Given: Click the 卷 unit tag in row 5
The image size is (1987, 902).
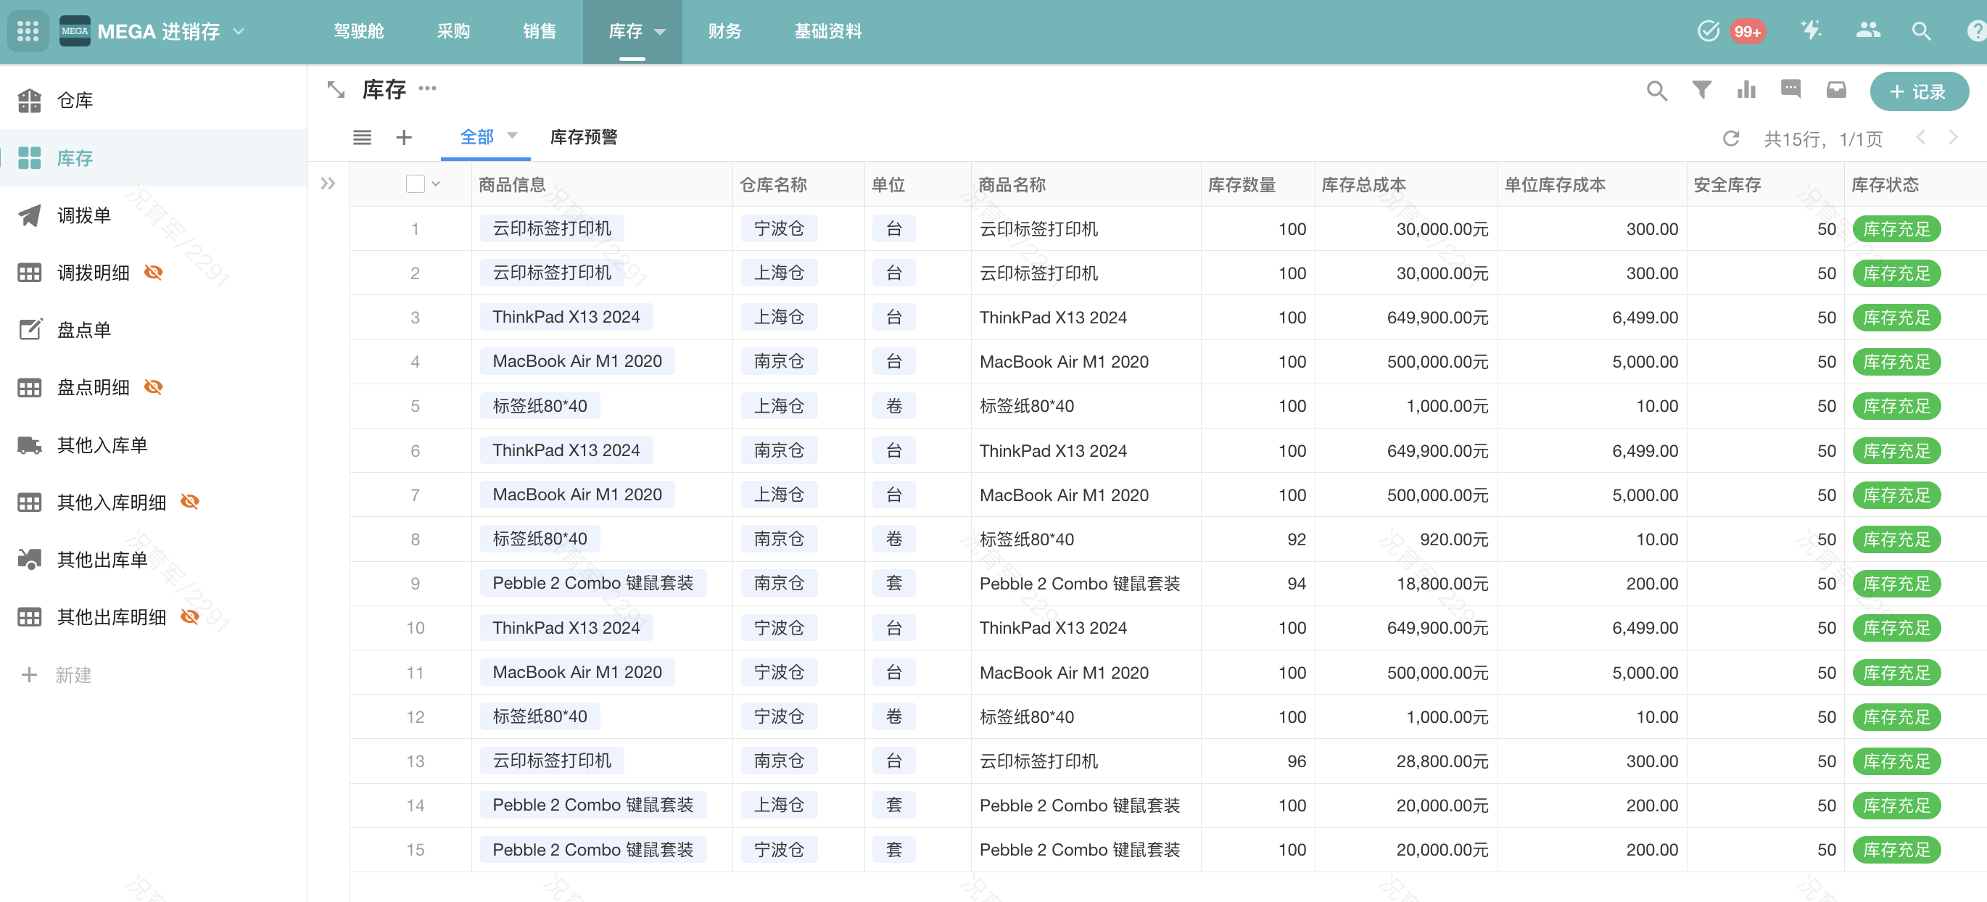Looking at the screenshot, I should (893, 405).
